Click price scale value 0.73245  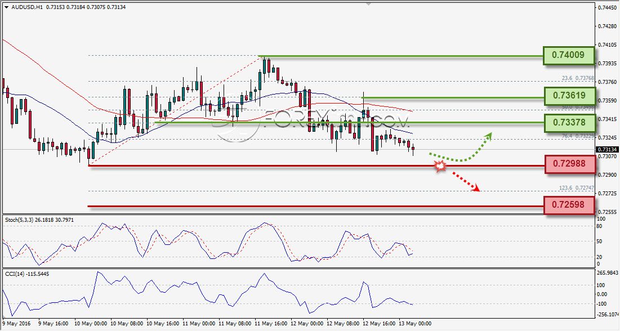click(x=608, y=137)
